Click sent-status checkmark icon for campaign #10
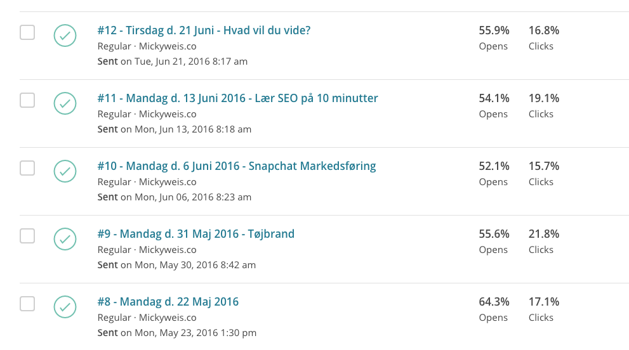The height and width of the screenshot is (350, 629). point(65,171)
